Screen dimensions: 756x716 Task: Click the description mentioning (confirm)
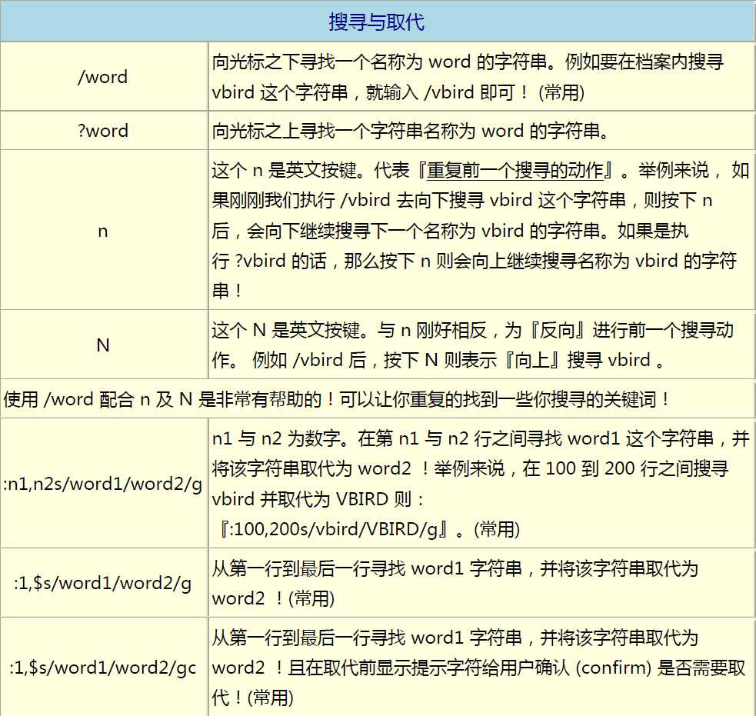pos(481,668)
